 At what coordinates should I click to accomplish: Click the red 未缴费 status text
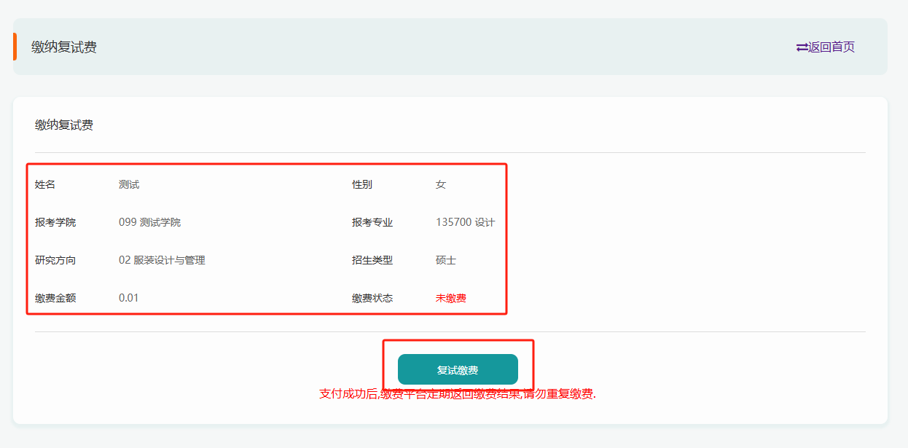pyautogui.click(x=450, y=298)
